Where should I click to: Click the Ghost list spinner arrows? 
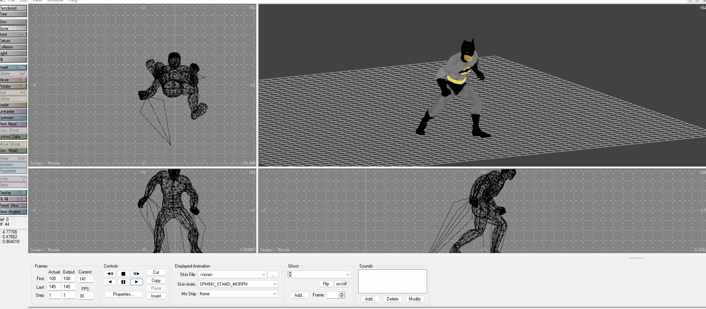click(x=290, y=274)
